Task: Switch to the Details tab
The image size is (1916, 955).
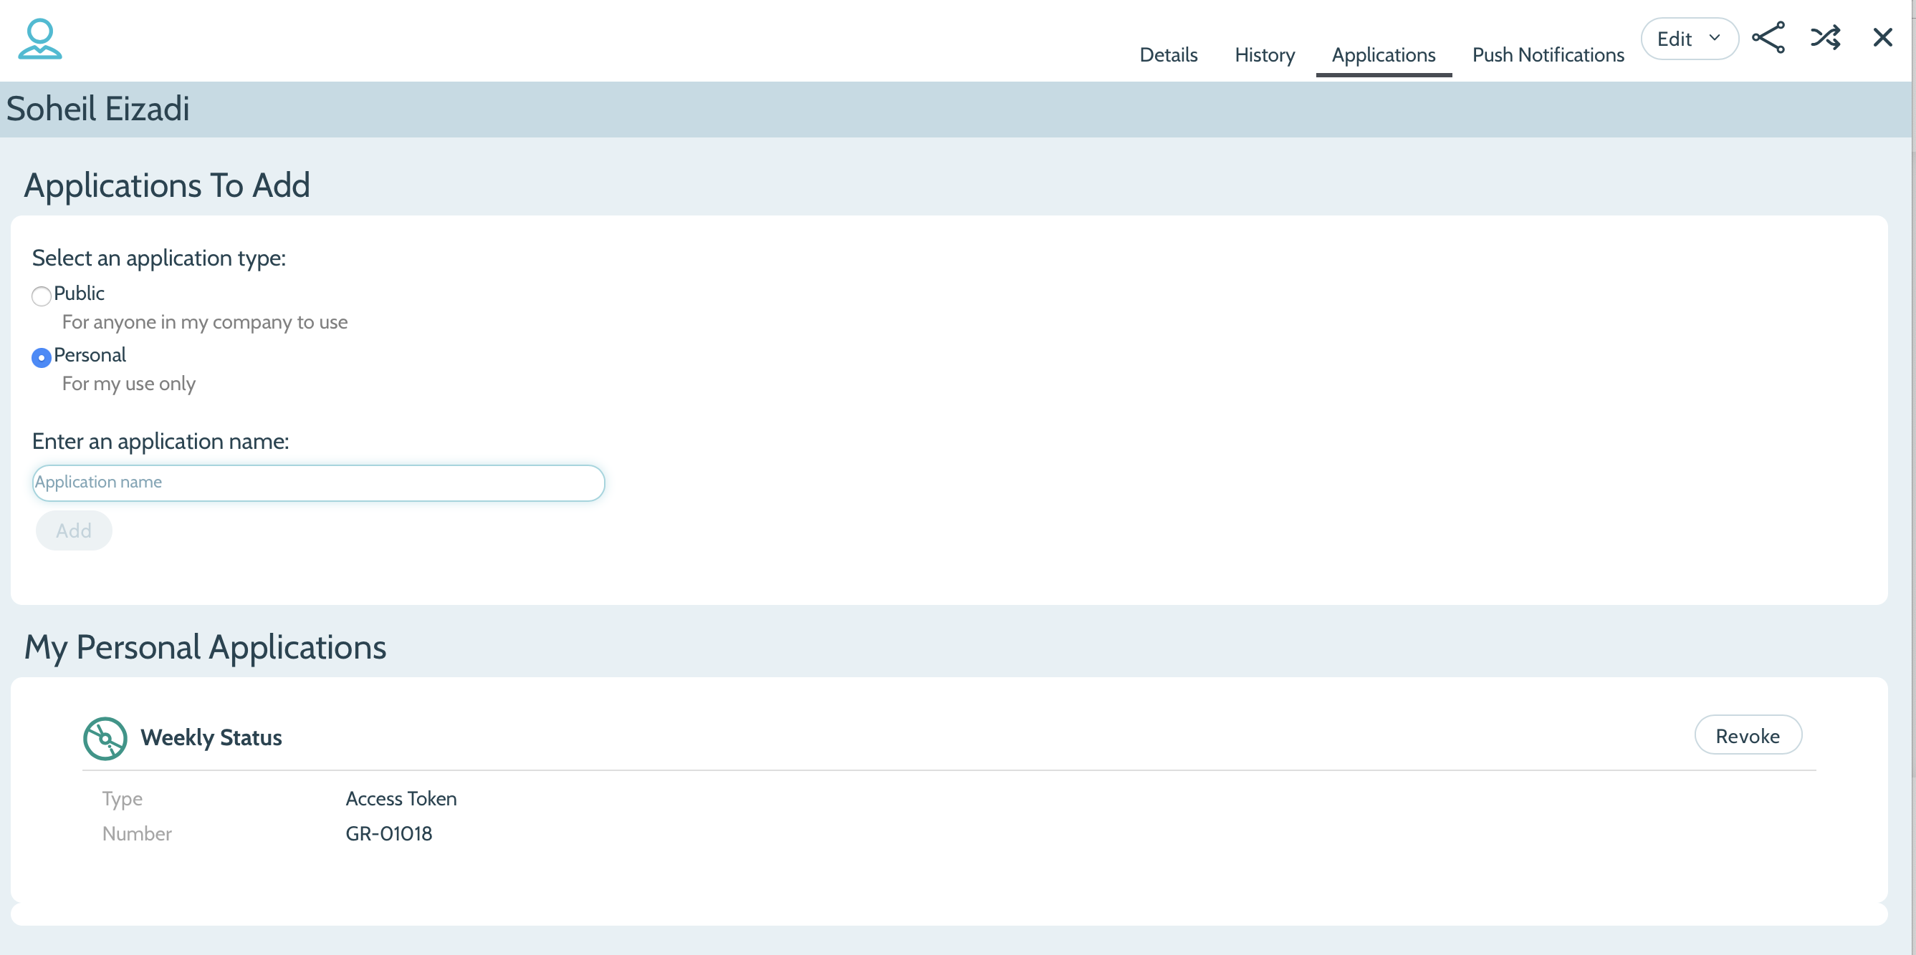Action: coord(1168,55)
